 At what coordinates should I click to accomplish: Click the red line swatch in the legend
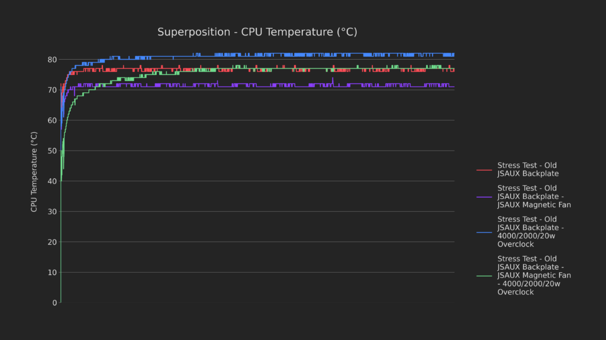click(x=484, y=170)
